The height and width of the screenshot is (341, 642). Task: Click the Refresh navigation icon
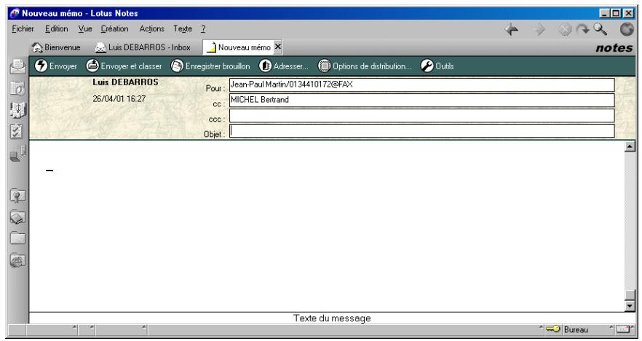click(x=582, y=29)
